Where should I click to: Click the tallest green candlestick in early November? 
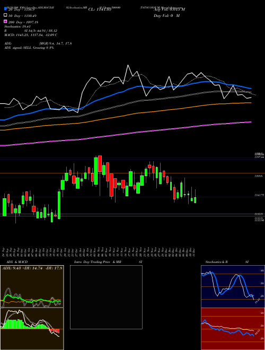click(x=96, y=171)
